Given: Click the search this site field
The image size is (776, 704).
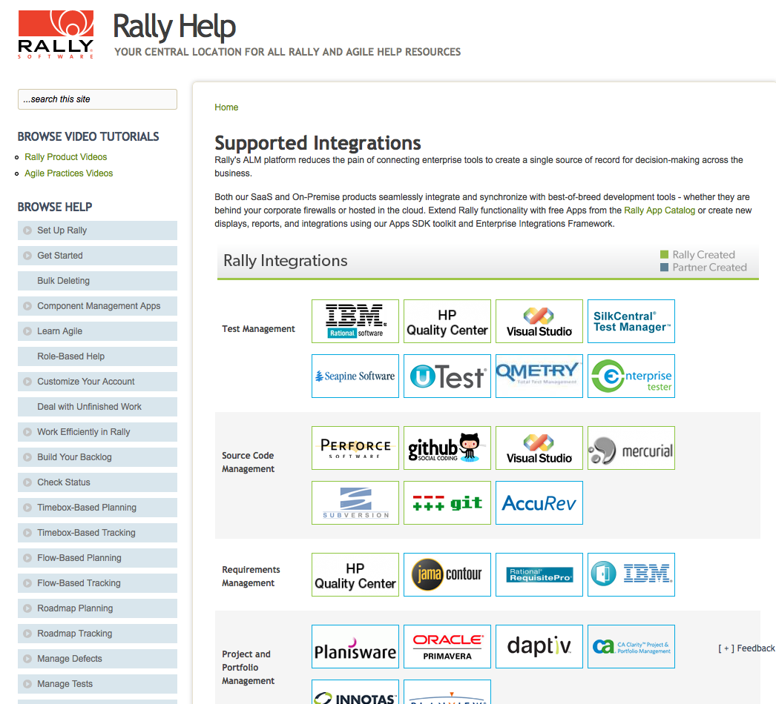Looking at the screenshot, I should (x=97, y=99).
